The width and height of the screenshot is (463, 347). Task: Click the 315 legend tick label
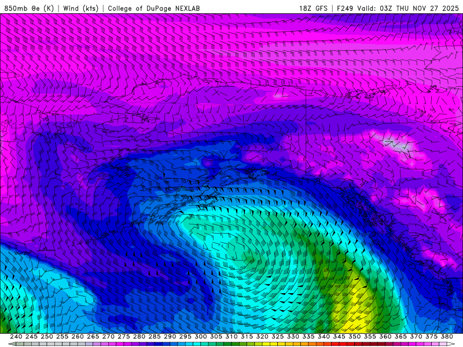click(247, 337)
